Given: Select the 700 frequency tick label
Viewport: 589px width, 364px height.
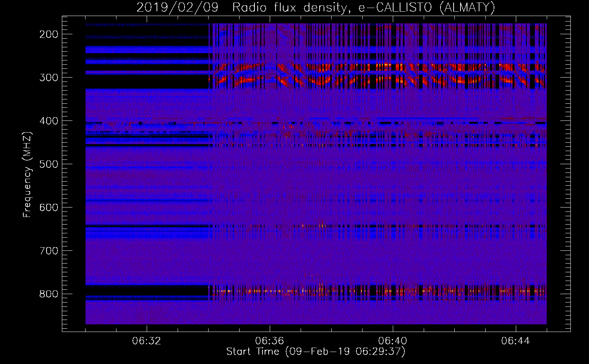Looking at the screenshot, I should pos(49,251).
